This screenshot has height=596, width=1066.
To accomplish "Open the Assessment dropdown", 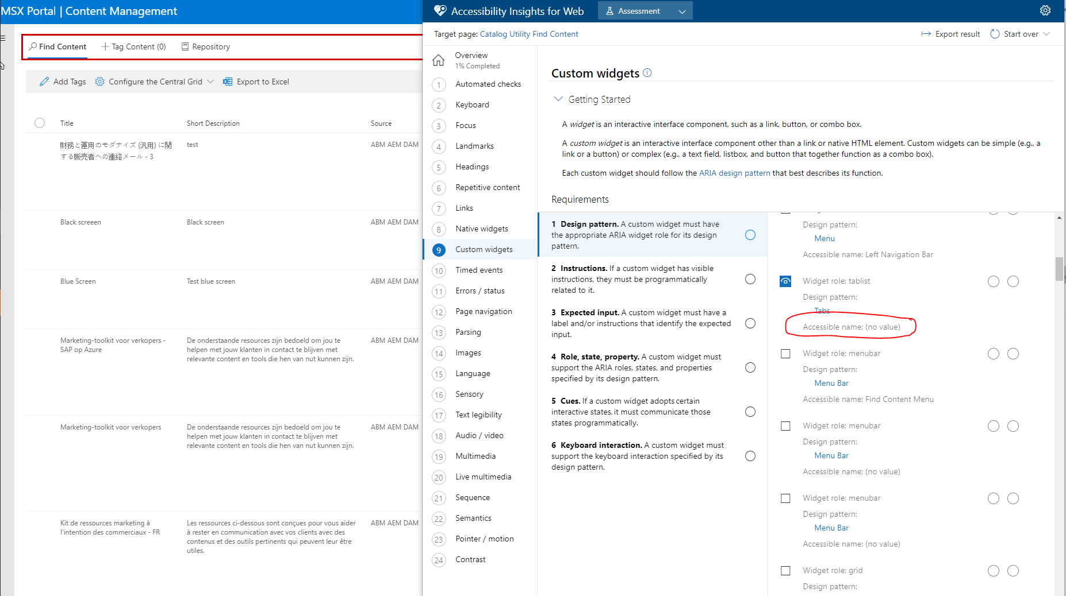I will point(645,11).
